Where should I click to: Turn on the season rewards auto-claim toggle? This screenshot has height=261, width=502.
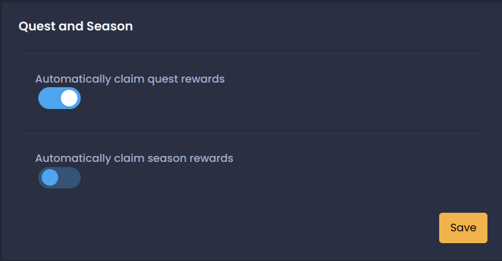click(x=60, y=178)
